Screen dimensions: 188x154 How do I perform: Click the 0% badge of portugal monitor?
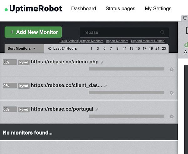coord(10,109)
